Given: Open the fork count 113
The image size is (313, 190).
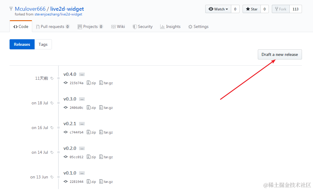Looking at the screenshot, I should pos(295,9).
